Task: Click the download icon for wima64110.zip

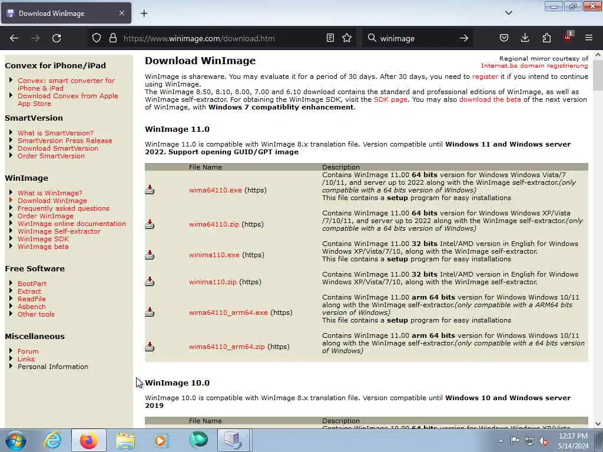Action: click(150, 224)
